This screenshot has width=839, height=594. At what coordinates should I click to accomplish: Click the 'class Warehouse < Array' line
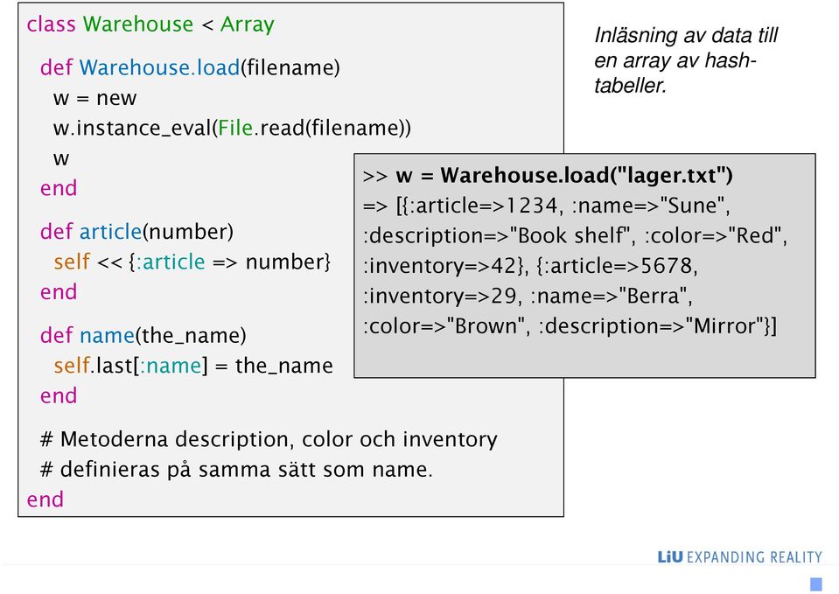(150, 24)
